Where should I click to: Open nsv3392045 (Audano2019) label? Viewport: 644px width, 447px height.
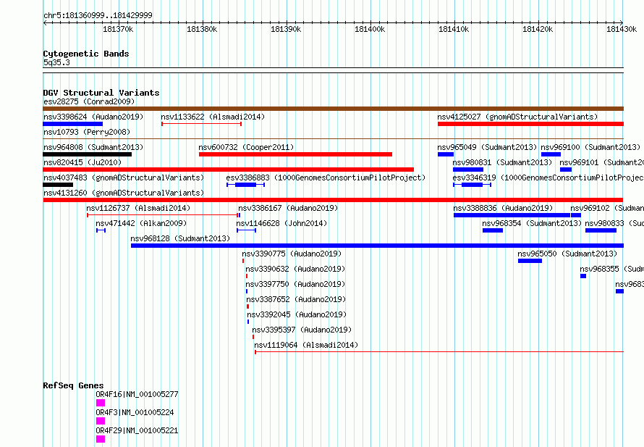click(297, 314)
